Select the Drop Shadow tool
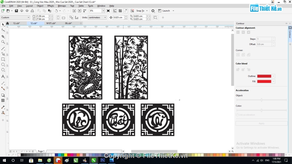Viewport: 292px width, 164px height. [x=3, y=95]
